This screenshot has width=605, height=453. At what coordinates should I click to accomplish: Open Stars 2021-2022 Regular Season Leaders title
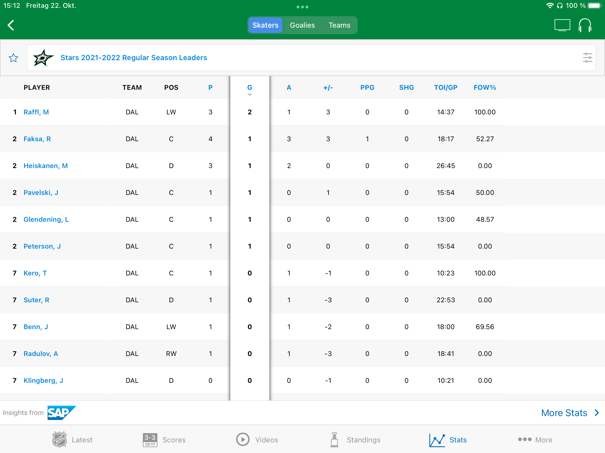click(x=134, y=58)
